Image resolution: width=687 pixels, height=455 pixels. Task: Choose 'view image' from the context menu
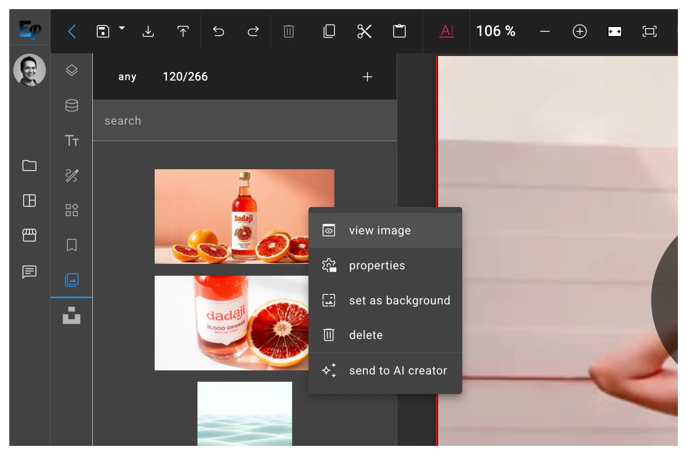(x=380, y=230)
